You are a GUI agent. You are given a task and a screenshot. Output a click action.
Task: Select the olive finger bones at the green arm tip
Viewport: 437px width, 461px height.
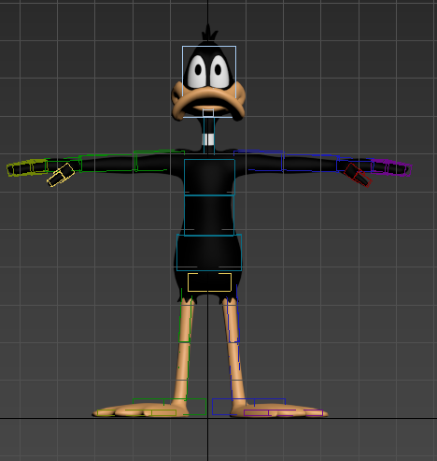pyautogui.click(x=27, y=167)
